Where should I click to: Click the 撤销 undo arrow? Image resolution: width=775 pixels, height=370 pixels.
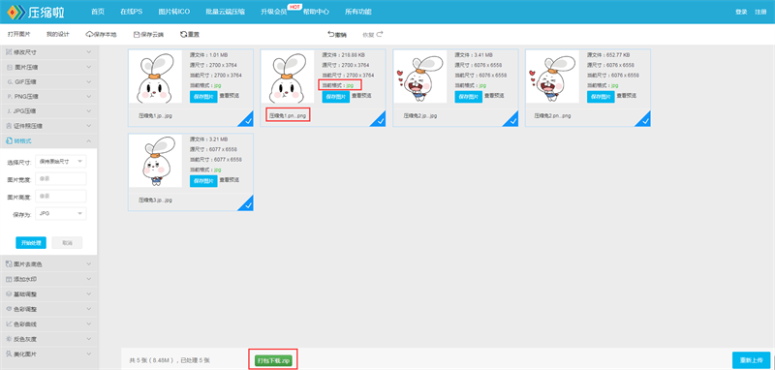pos(330,35)
